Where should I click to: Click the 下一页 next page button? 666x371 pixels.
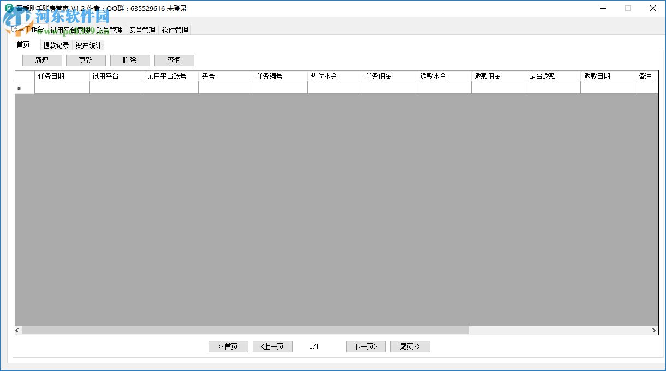(366, 346)
